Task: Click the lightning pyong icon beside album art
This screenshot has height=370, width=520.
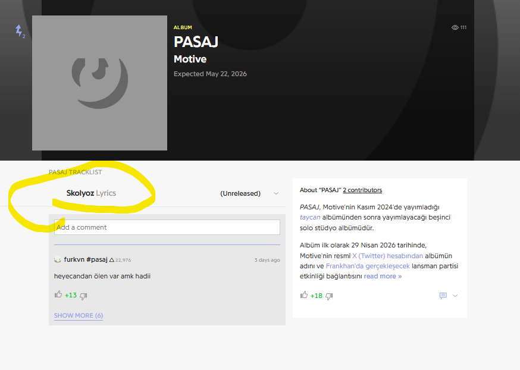Action: pyautogui.click(x=19, y=30)
